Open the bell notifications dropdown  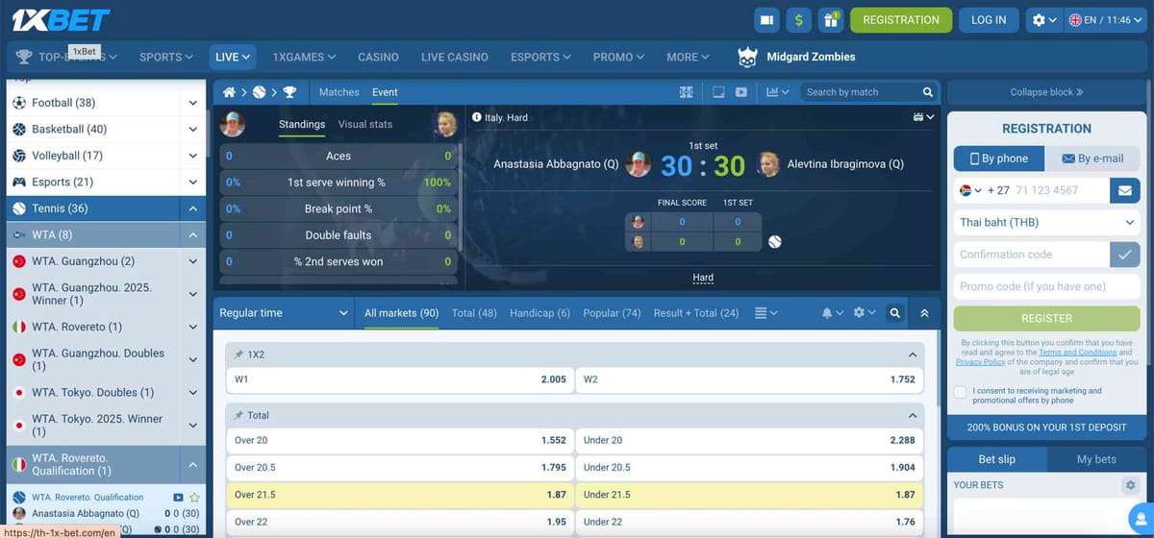832,313
